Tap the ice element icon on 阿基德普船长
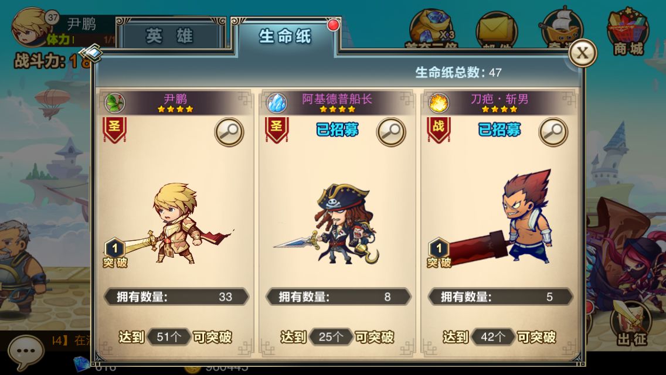 click(277, 103)
